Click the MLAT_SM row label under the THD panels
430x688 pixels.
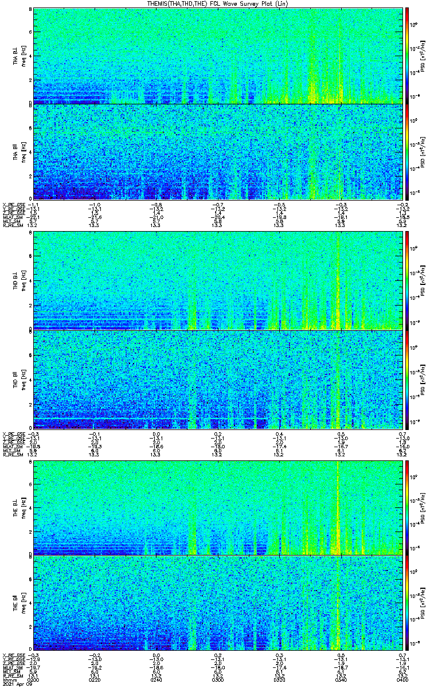12,446
